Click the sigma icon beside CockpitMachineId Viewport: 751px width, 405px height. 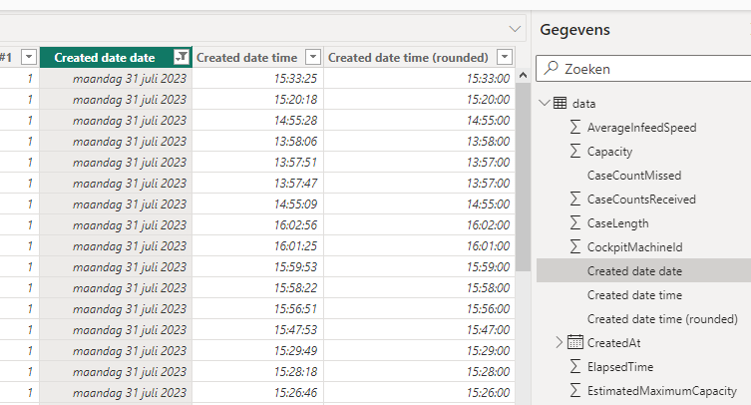[x=575, y=246]
